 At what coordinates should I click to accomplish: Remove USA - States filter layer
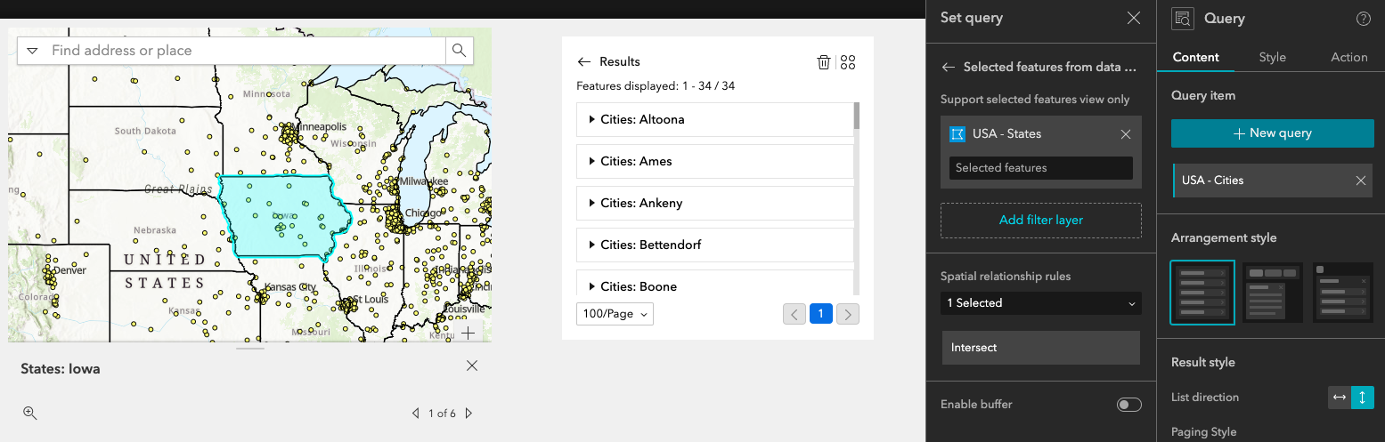pyautogui.click(x=1126, y=134)
